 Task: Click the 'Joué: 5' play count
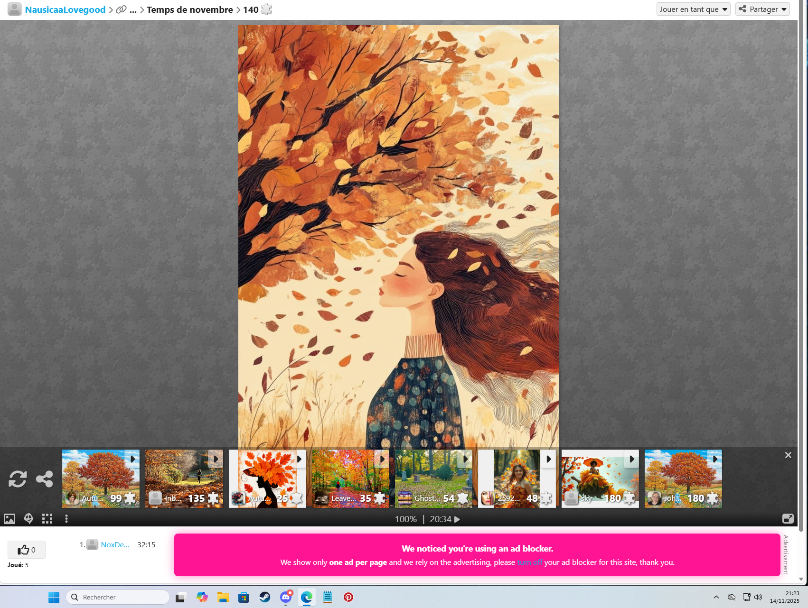(x=18, y=565)
